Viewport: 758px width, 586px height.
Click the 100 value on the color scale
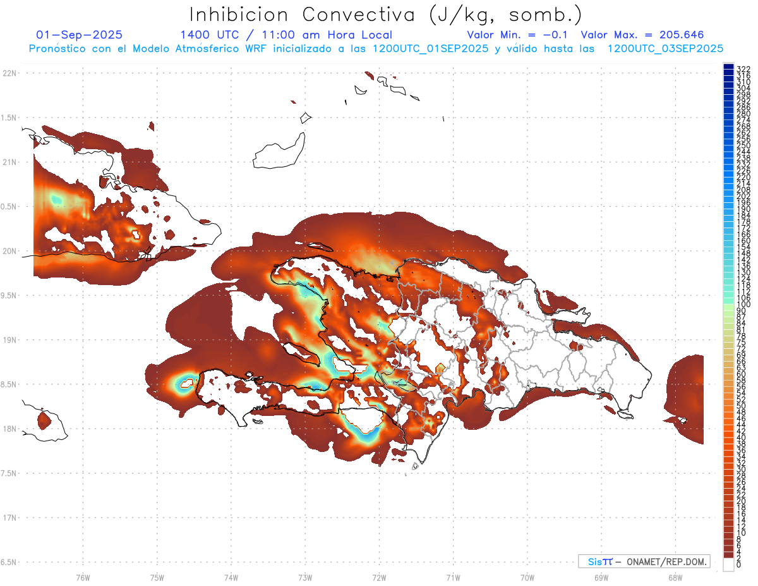(743, 305)
